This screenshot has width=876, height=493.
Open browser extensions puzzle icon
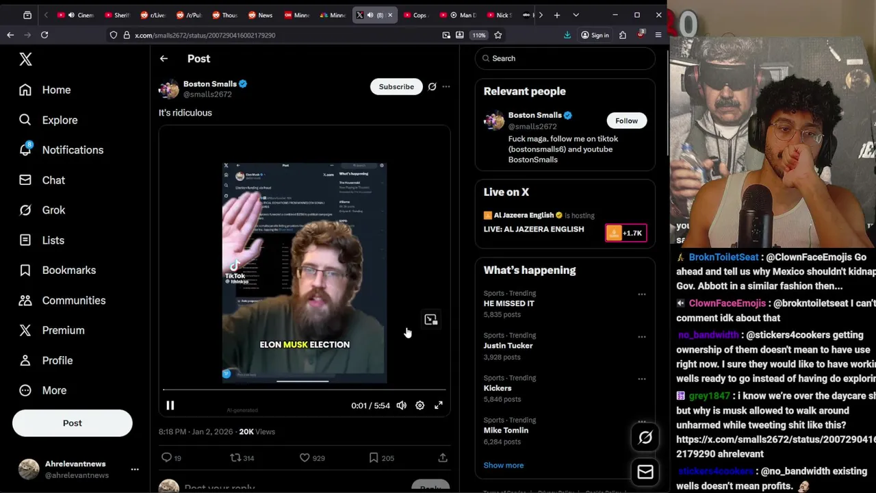623,35
